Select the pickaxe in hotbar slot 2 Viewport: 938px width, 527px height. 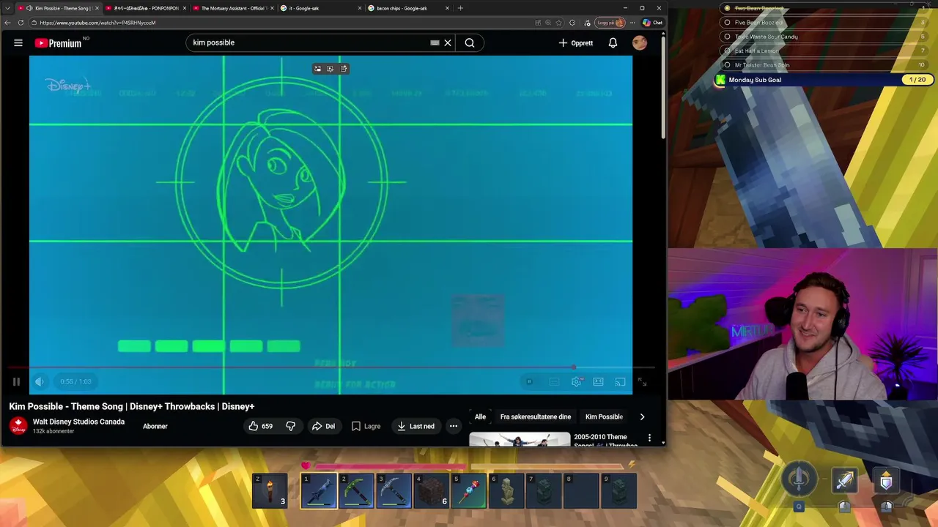pos(357,490)
